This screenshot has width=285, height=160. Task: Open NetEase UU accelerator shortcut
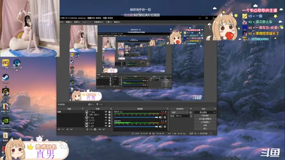click(17, 65)
